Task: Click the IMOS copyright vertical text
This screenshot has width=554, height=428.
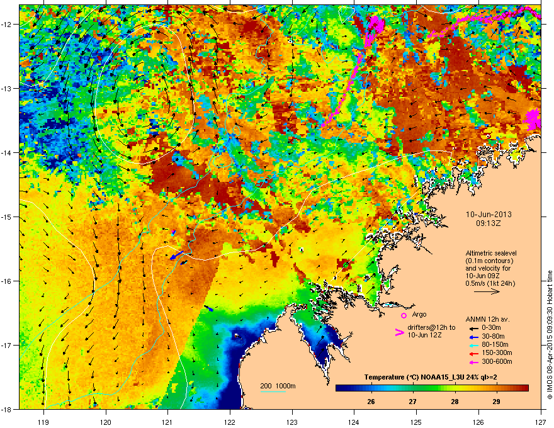Action: pyautogui.click(x=550, y=335)
